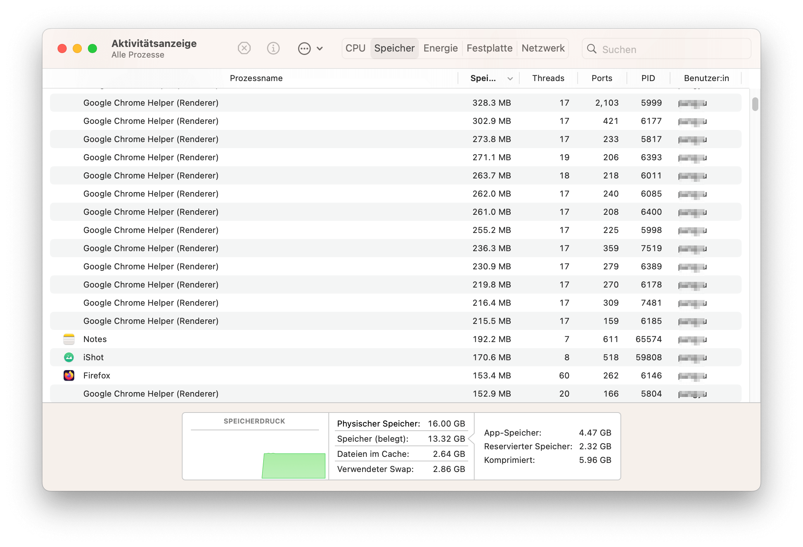Viewport: 803px width, 547px height.
Task: Click the 2,103 ports value
Action: [x=607, y=103]
